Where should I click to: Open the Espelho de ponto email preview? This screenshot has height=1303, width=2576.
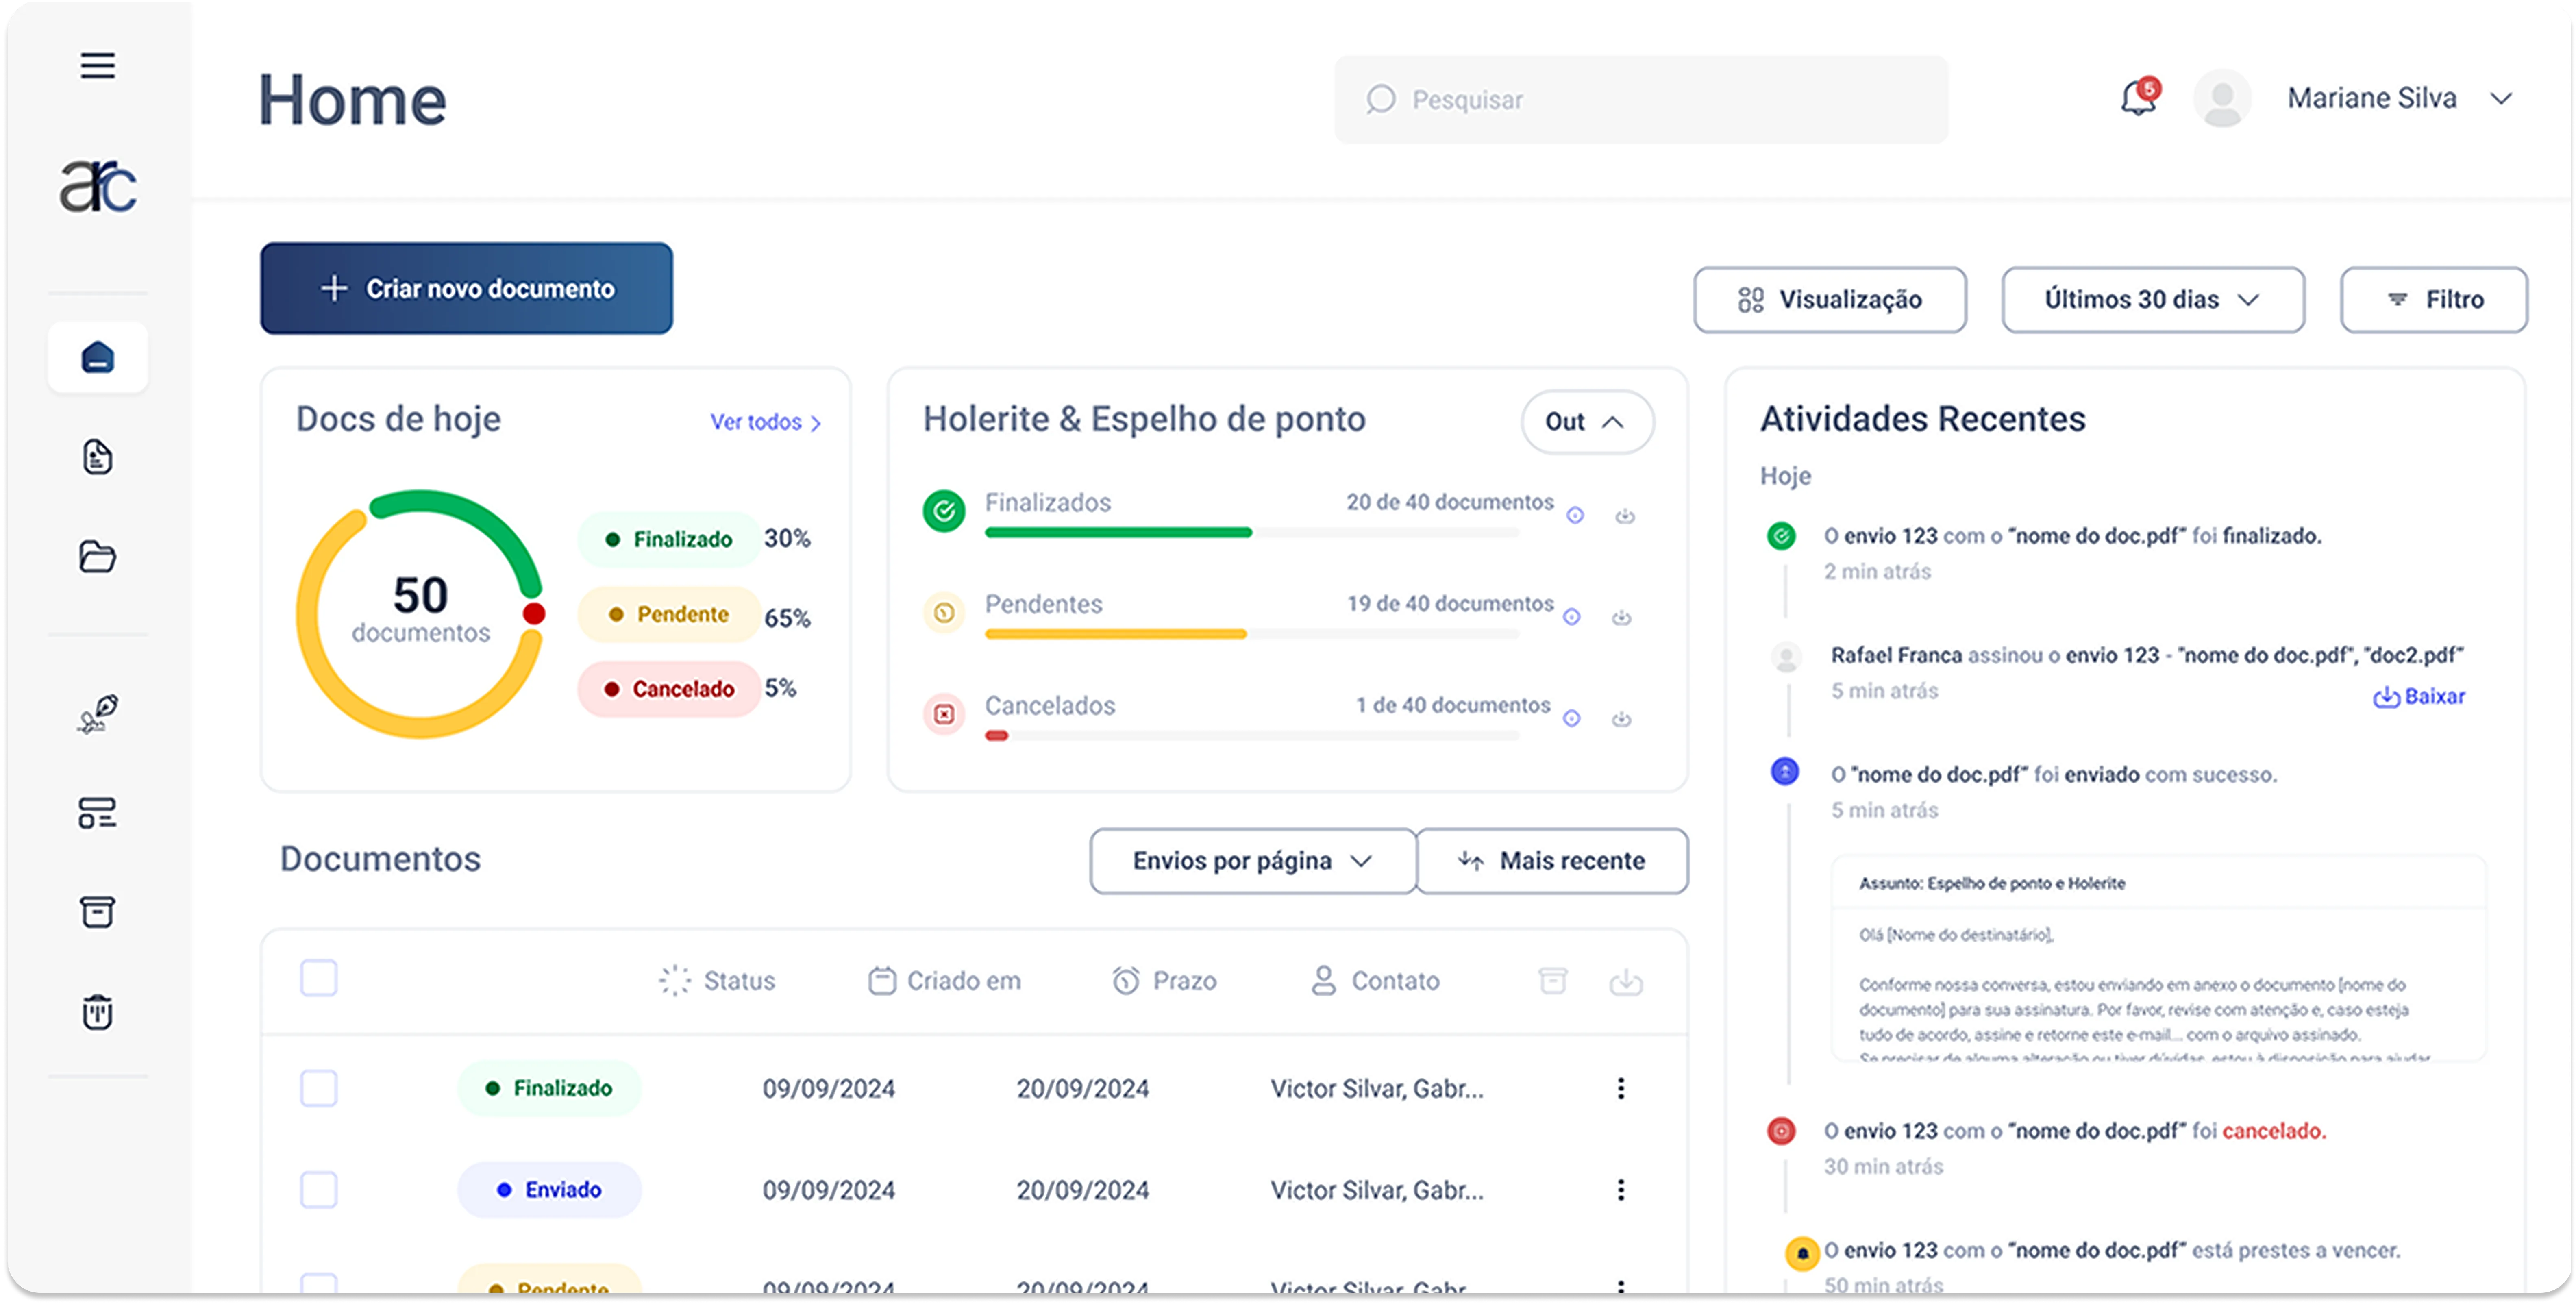click(2159, 958)
